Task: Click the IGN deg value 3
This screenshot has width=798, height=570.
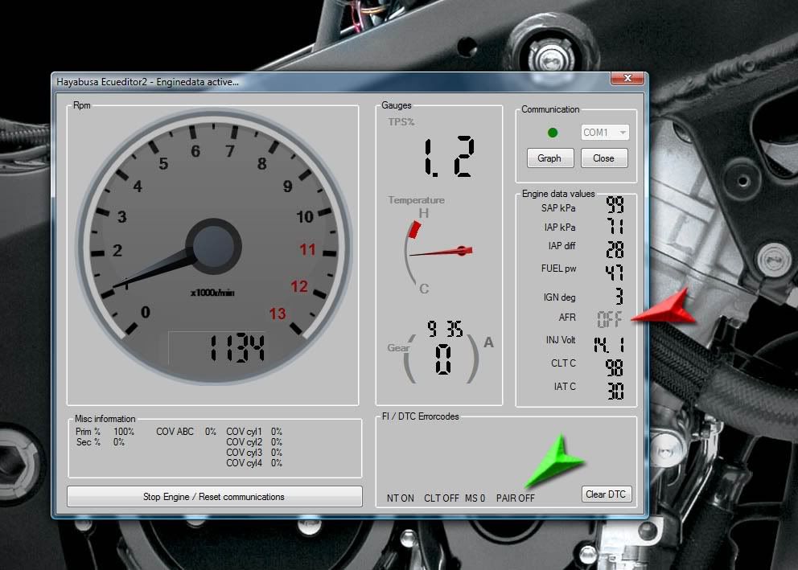Action: pyautogui.click(x=619, y=296)
